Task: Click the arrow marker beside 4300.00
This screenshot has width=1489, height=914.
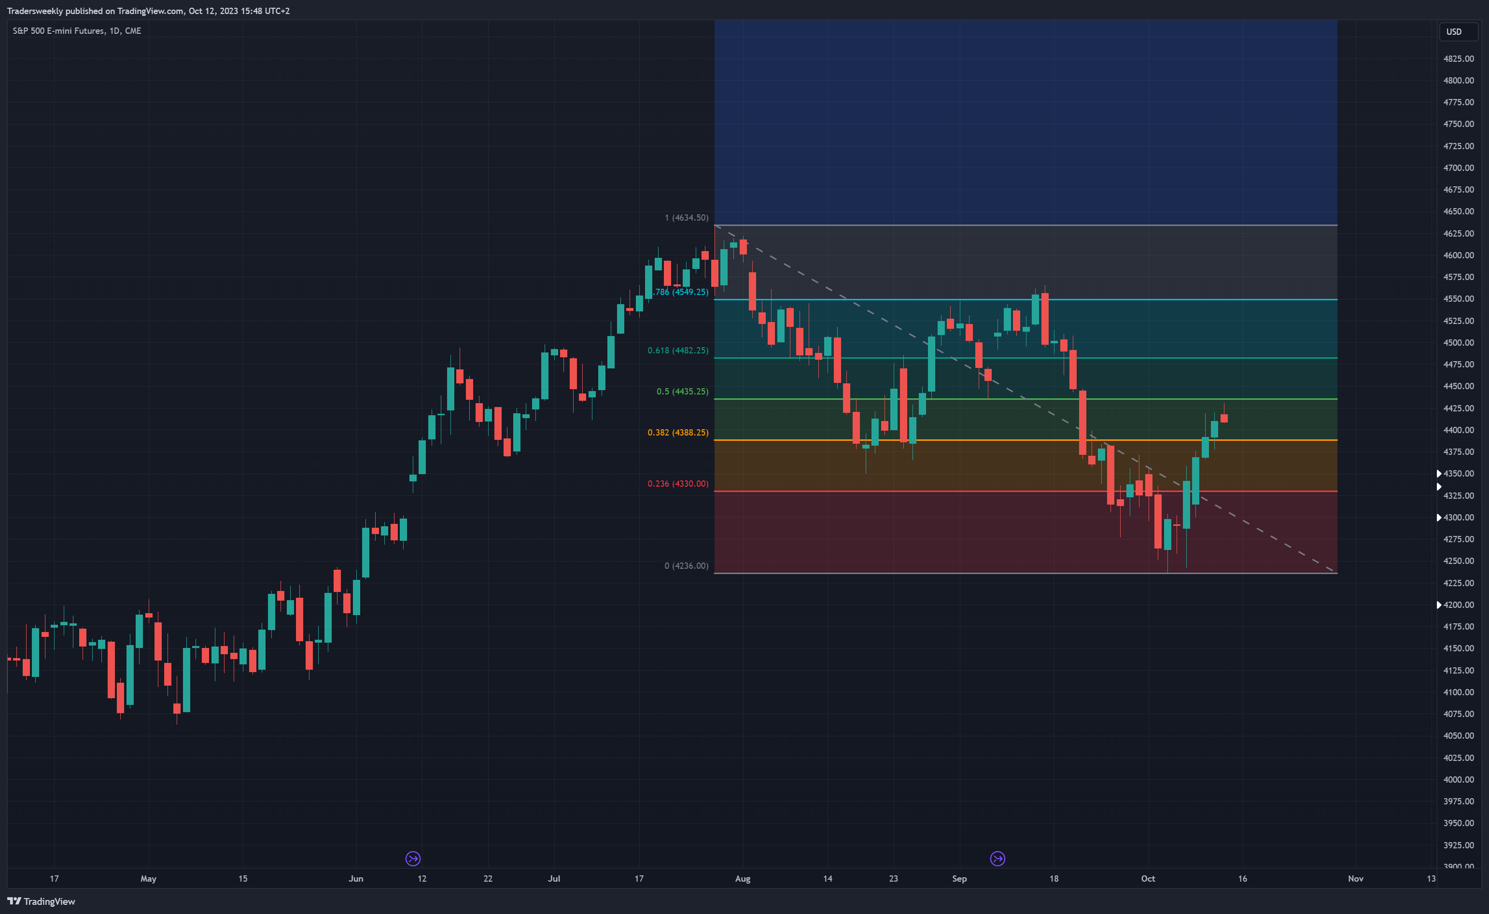Action: (1439, 518)
